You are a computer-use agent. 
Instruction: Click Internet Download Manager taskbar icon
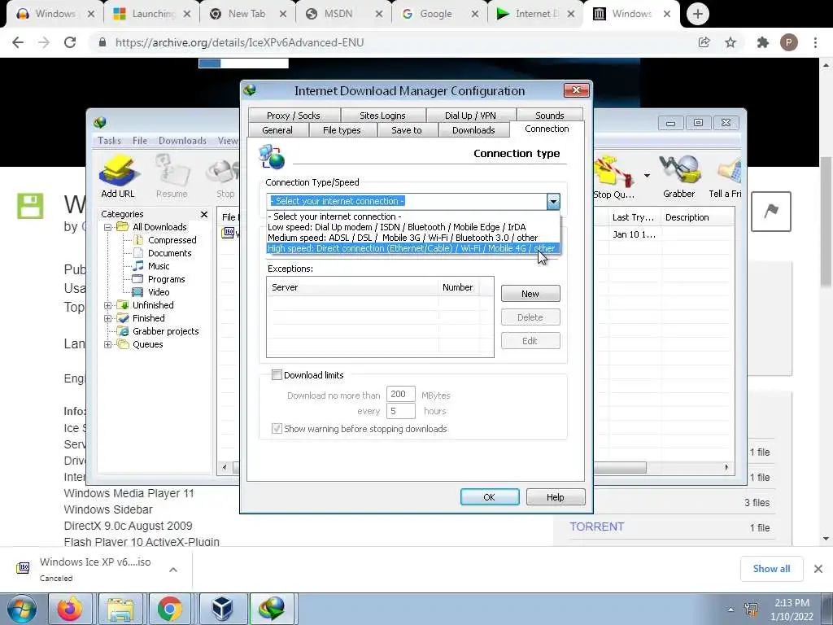pos(272,609)
